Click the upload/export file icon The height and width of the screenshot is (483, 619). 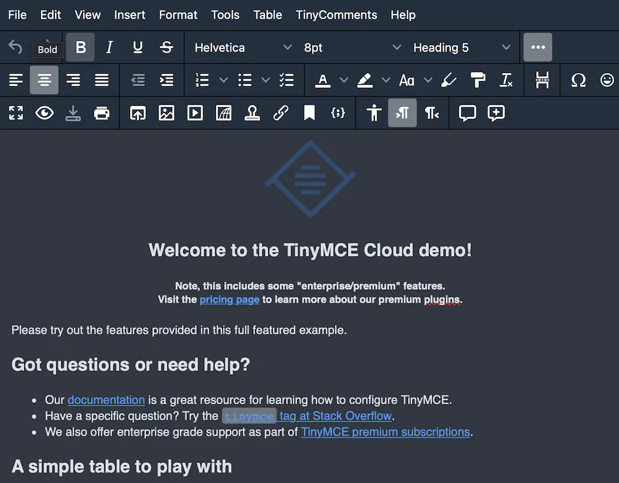[x=138, y=113]
